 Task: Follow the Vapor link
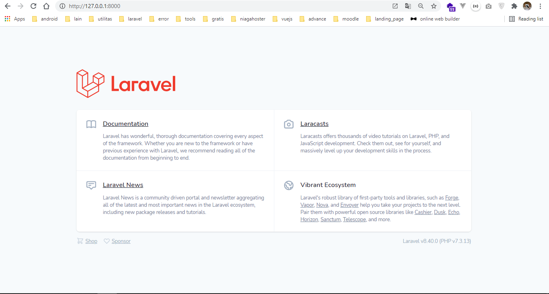point(307,205)
